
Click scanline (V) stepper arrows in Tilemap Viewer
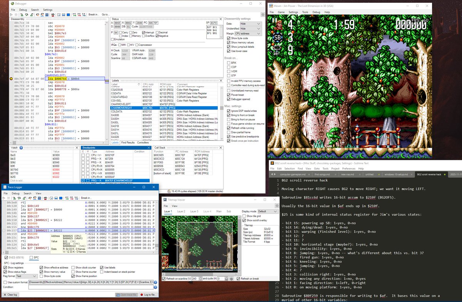tap(201, 279)
